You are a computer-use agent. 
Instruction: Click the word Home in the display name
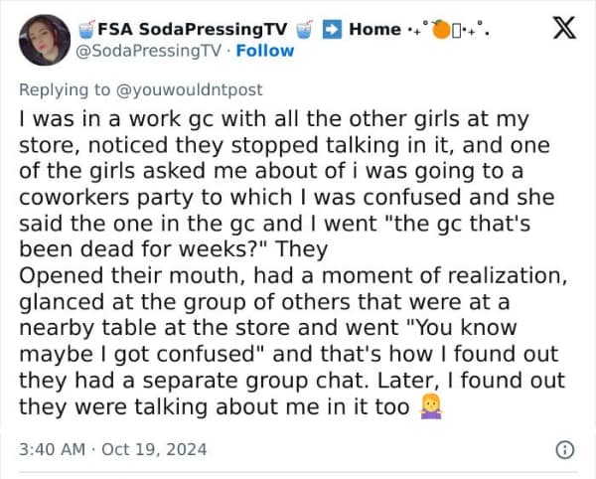point(375,29)
